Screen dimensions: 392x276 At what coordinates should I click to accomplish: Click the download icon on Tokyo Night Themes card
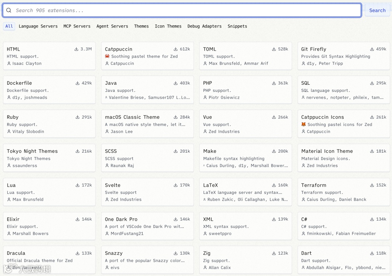coord(78,151)
